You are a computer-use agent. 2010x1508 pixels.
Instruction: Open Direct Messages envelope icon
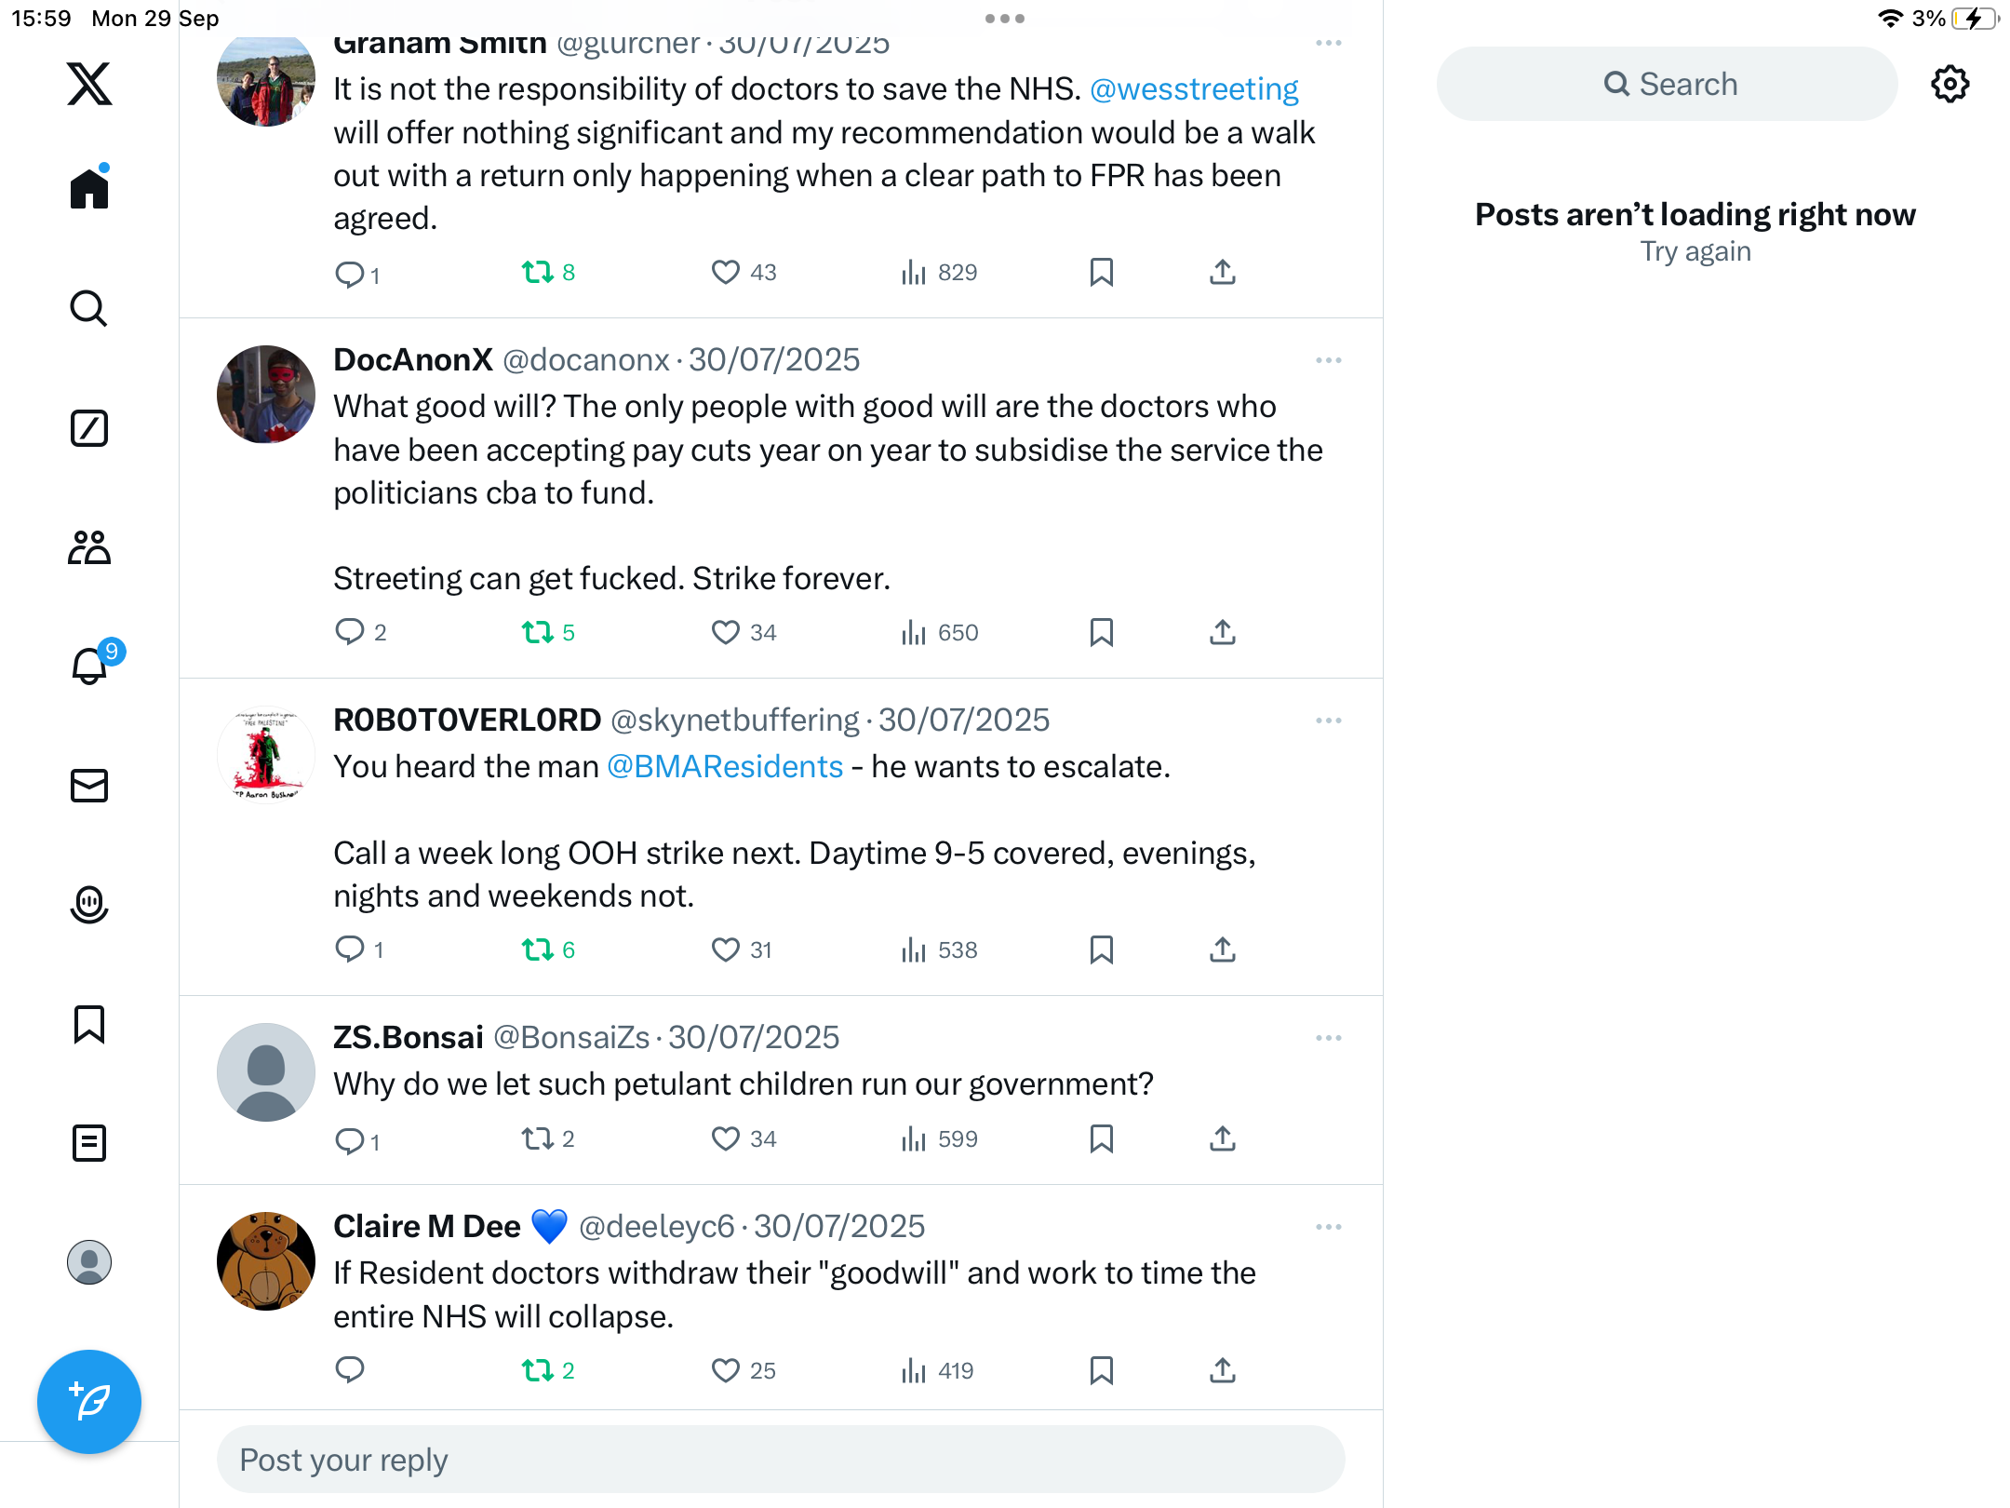(x=89, y=786)
